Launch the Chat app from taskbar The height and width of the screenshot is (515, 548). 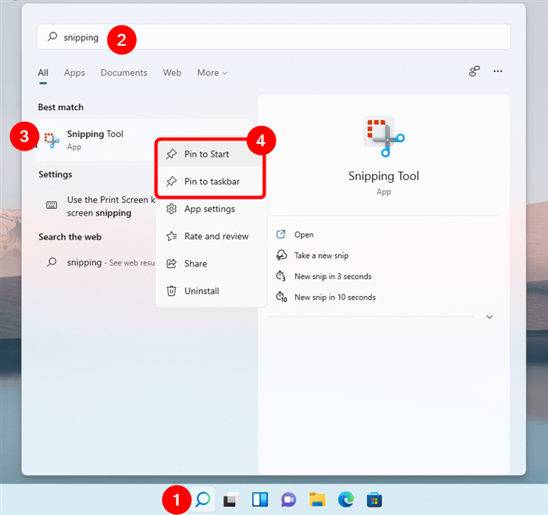288,501
